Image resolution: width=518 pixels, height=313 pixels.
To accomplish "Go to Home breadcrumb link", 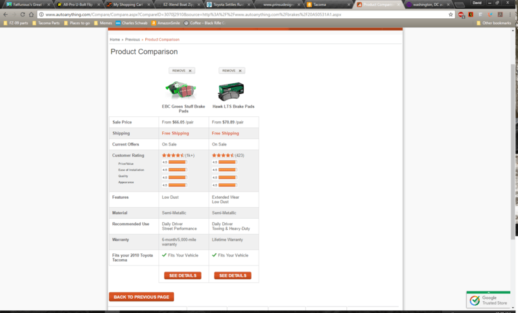I will coord(115,40).
